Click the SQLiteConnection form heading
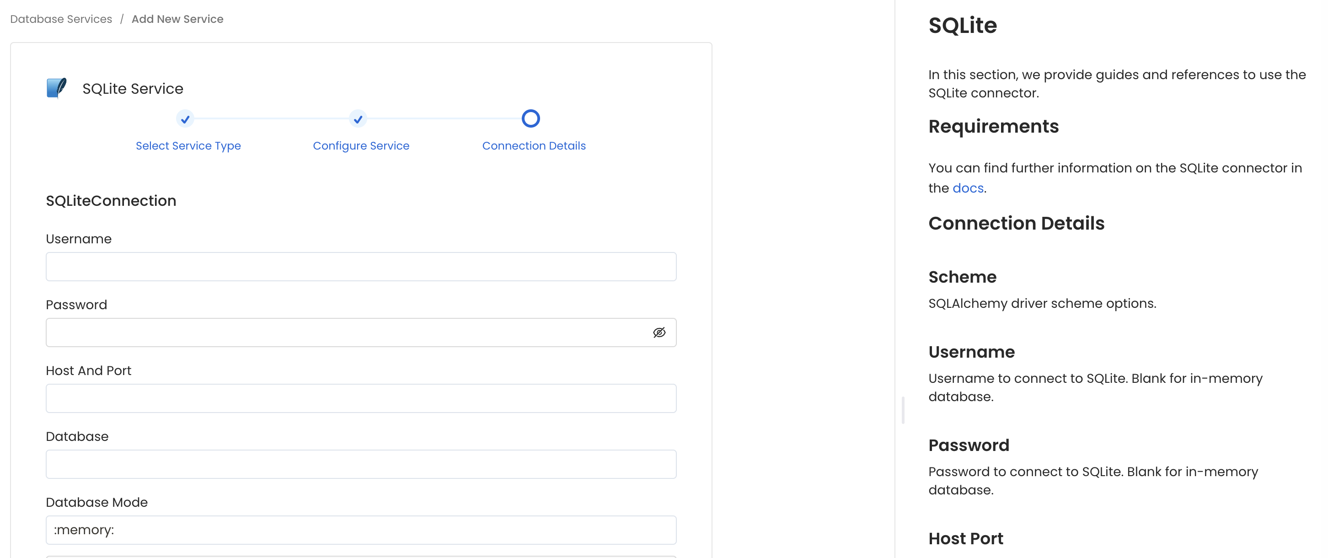Screen dimensions: 1328x558 pos(111,201)
